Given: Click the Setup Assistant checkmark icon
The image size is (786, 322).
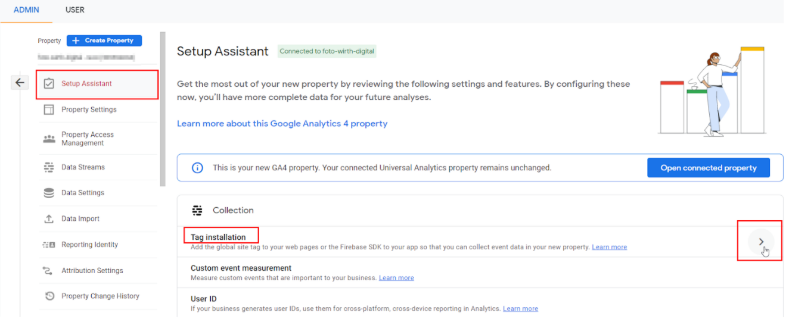Looking at the screenshot, I should (49, 84).
